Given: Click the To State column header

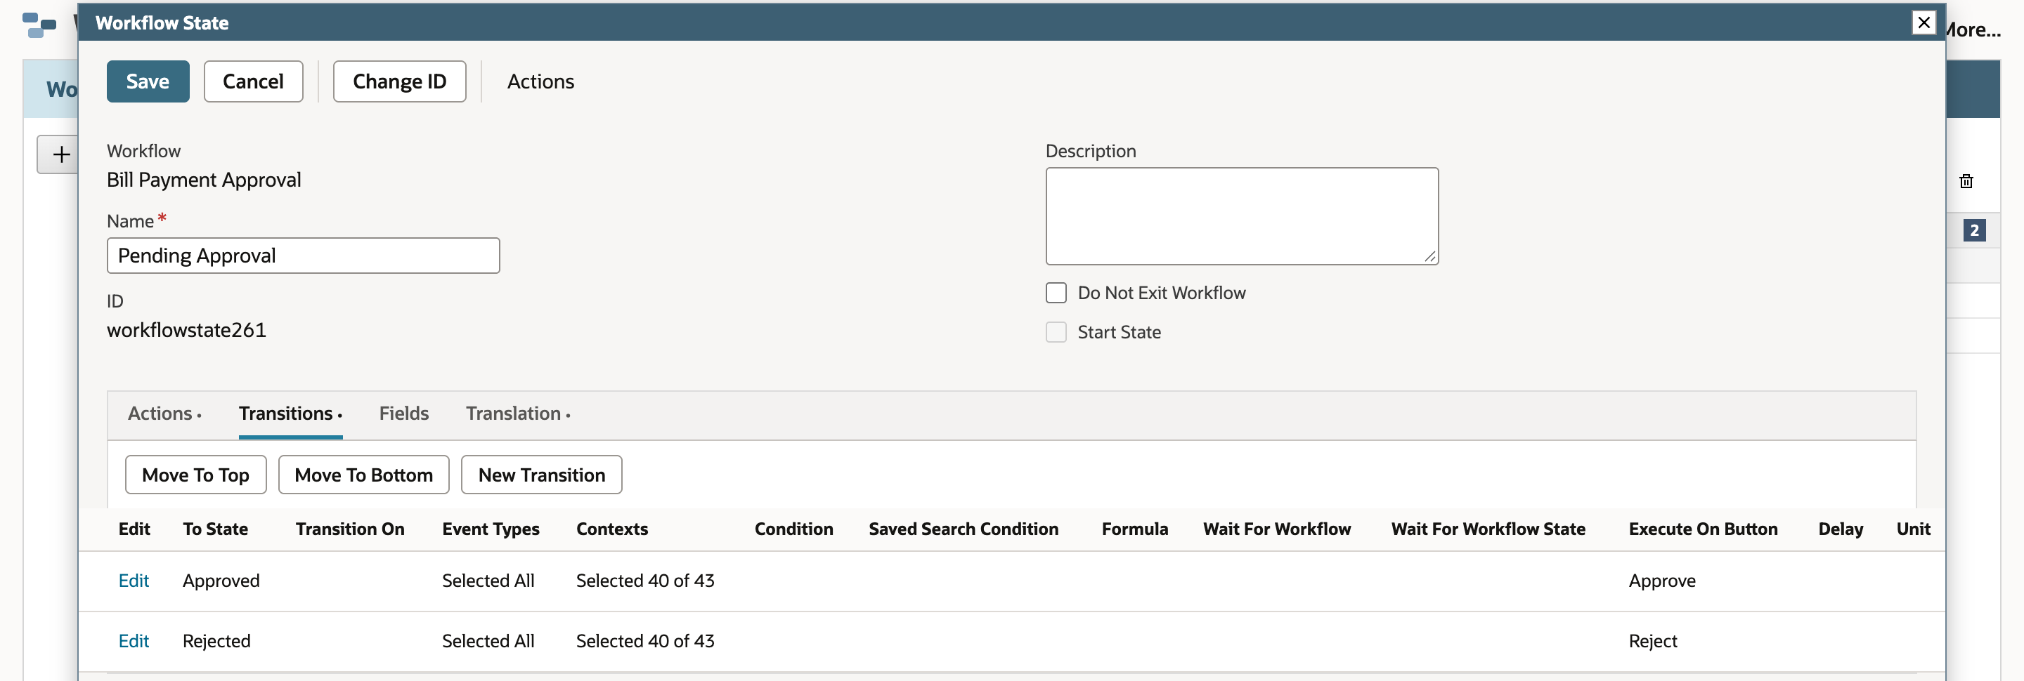Looking at the screenshot, I should [x=215, y=529].
